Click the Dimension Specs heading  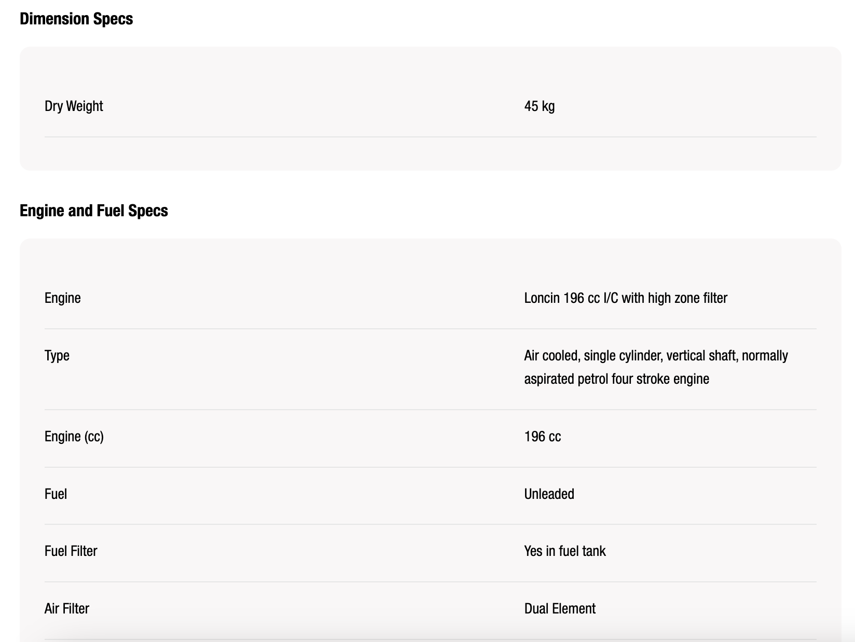click(x=76, y=19)
